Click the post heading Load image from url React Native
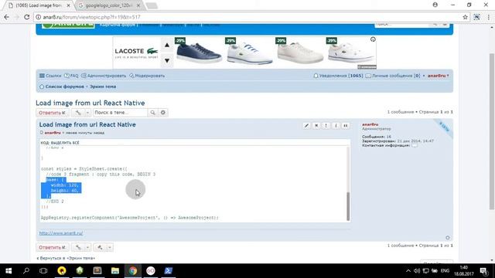This screenshot has width=495, height=278. tap(87, 124)
